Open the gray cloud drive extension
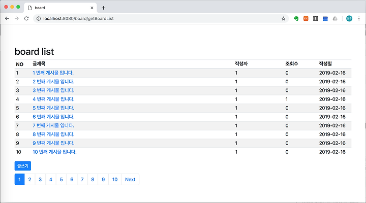This screenshot has height=203, width=366. tap(335, 18)
